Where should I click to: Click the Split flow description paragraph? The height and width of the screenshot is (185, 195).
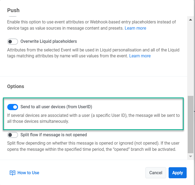point(93,146)
